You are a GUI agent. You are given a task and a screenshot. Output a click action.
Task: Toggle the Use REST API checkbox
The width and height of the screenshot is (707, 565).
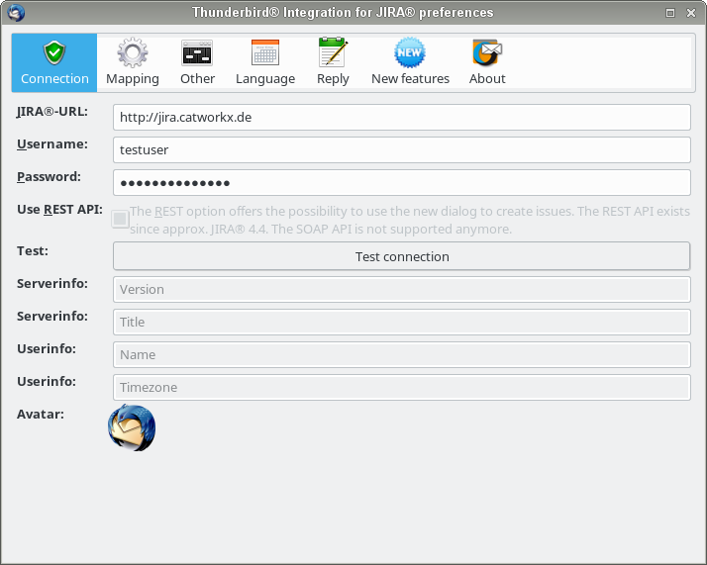click(121, 219)
